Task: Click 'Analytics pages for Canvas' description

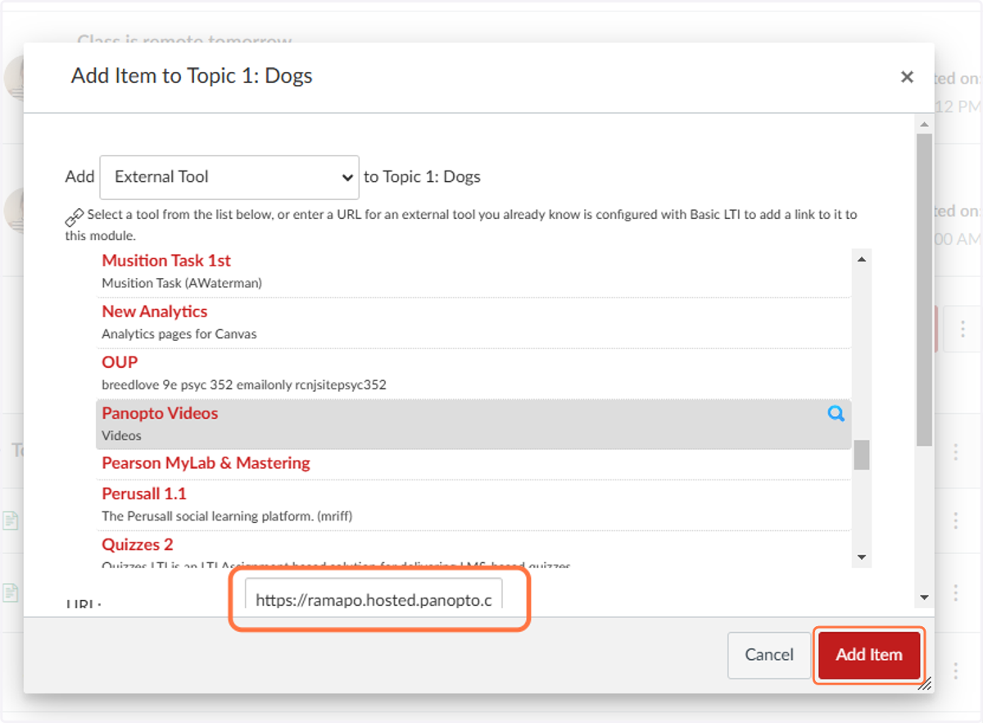Action: [179, 334]
